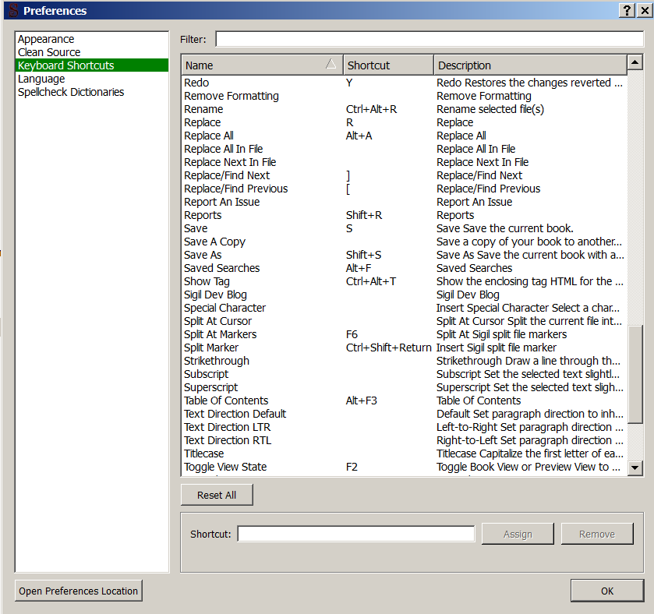Close the Preferences dialog
This screenshot has width=654, height=614.
coord(645,10)
